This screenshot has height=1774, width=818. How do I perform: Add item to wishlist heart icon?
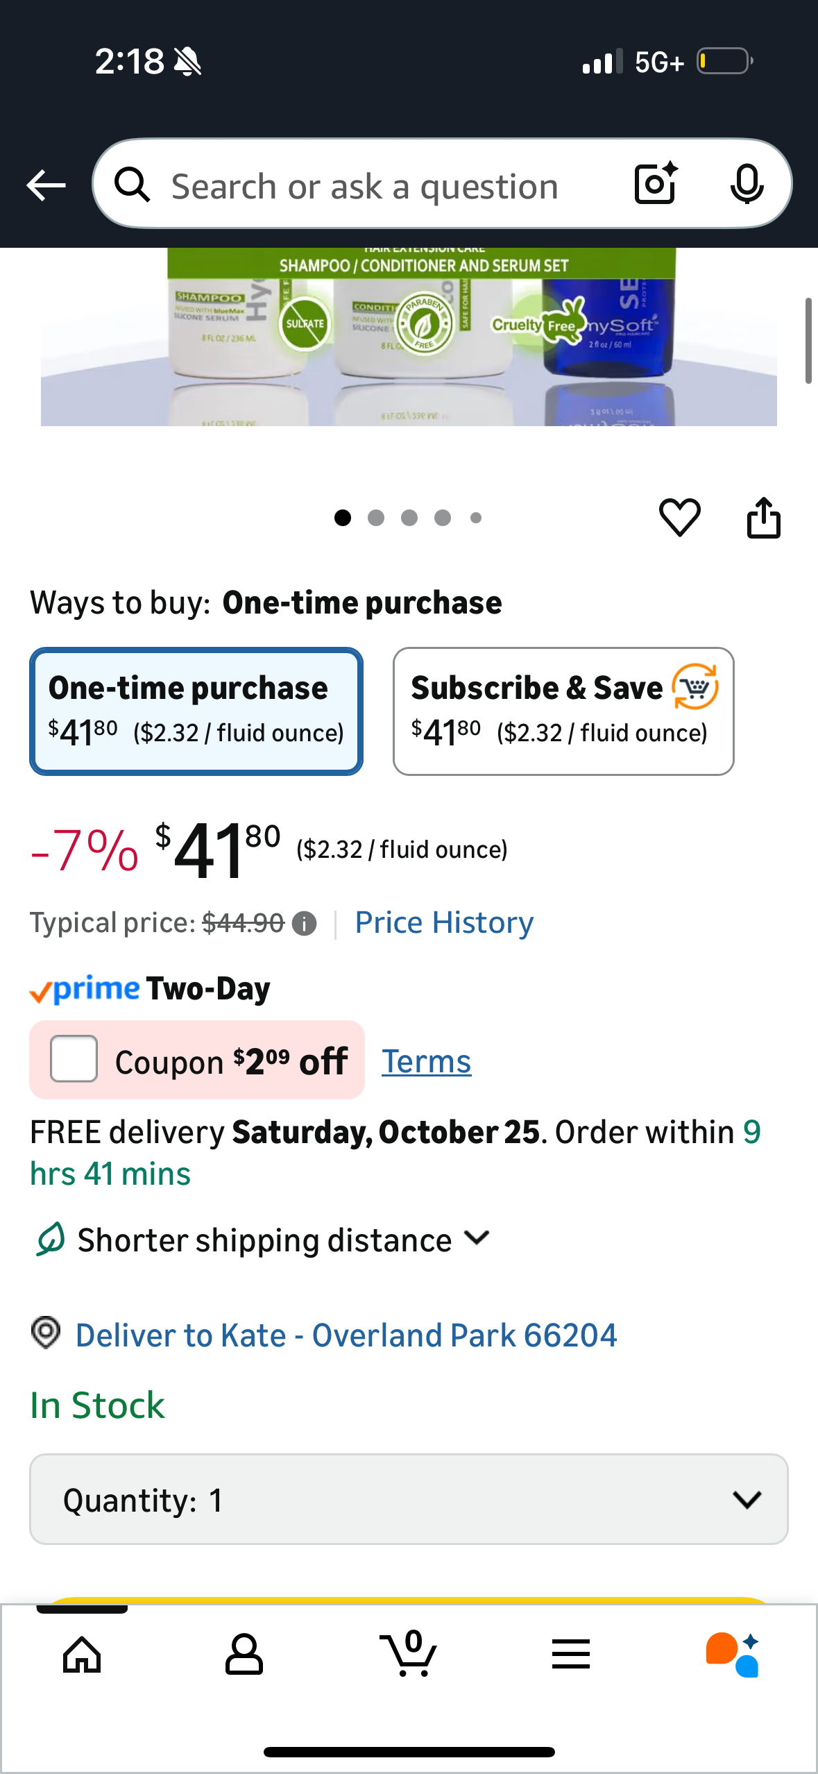pyautogui.click(x=679, y=518)
